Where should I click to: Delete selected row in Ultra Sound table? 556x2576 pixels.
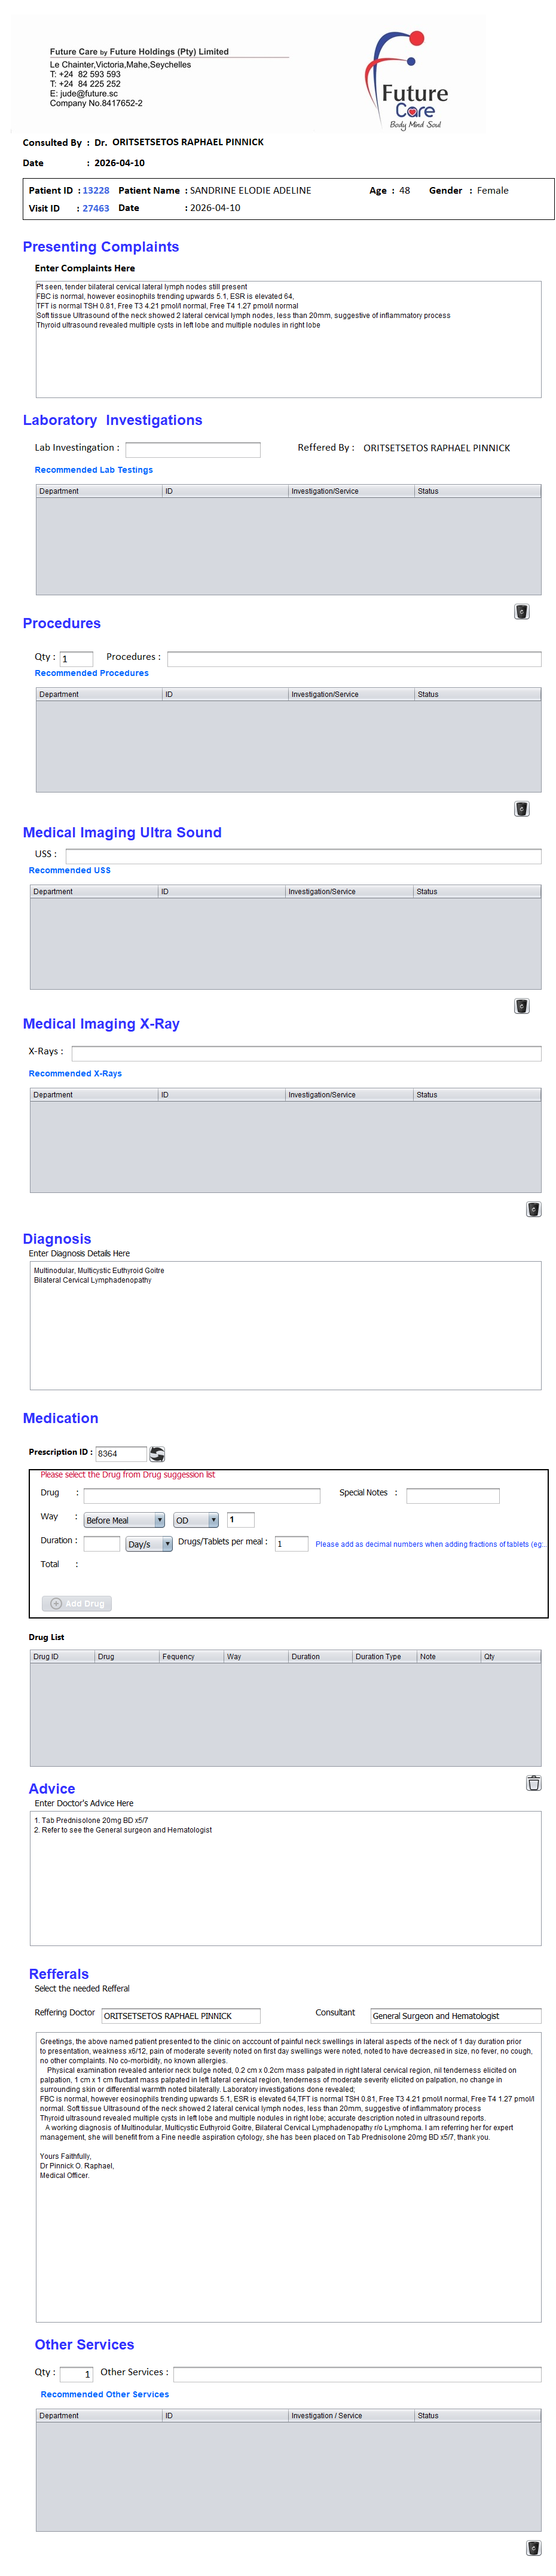[x=521, y=1005]
